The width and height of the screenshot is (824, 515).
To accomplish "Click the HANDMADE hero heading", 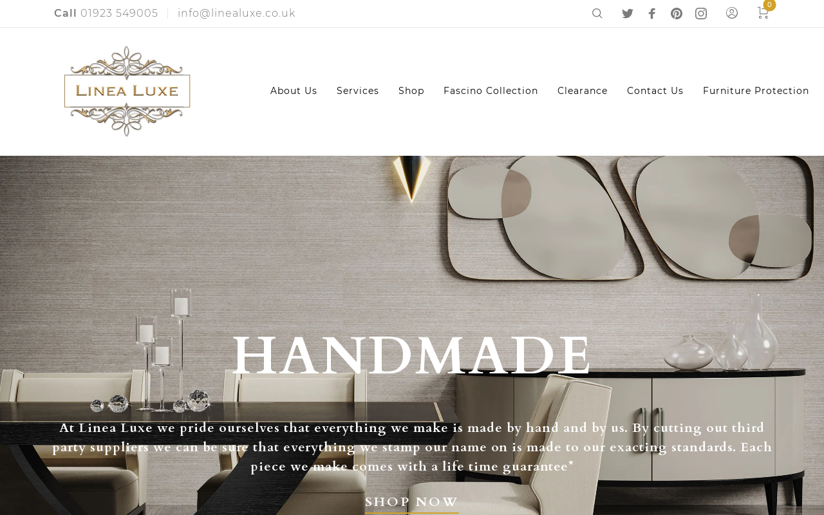I will 412,355.
